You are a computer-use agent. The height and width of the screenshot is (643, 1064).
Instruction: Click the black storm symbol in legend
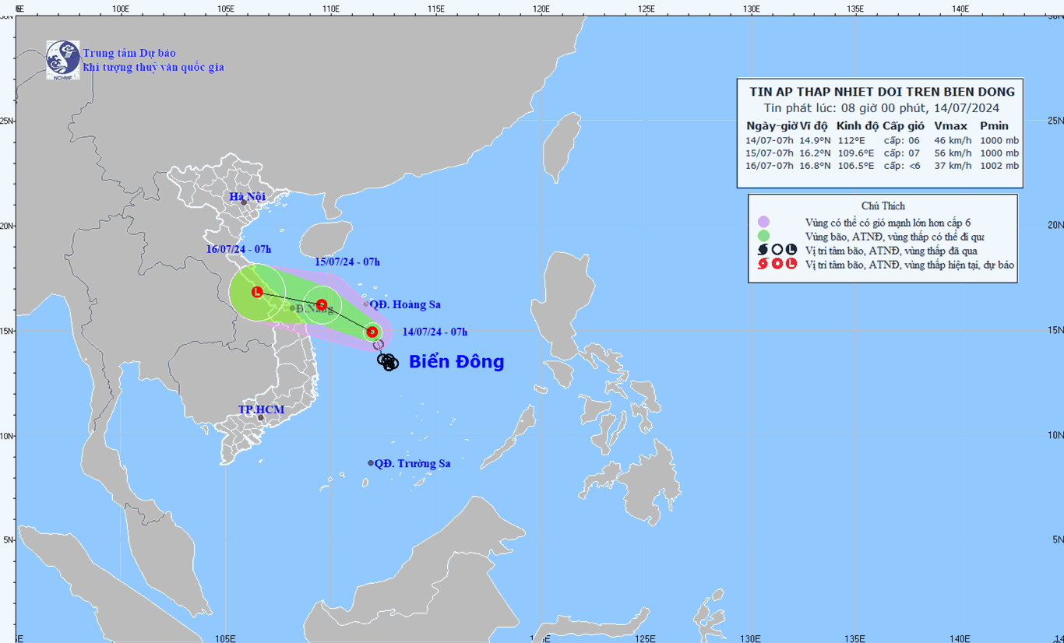(x=763, y=250)
